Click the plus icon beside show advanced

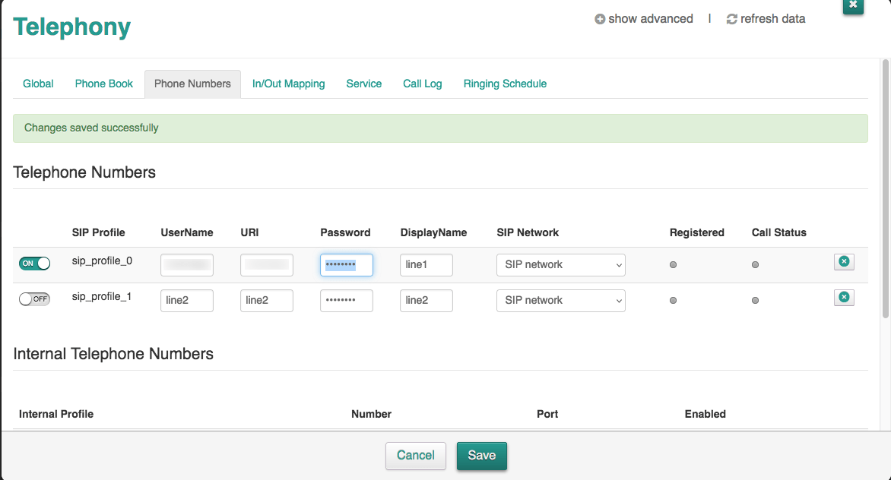[600, 19]
